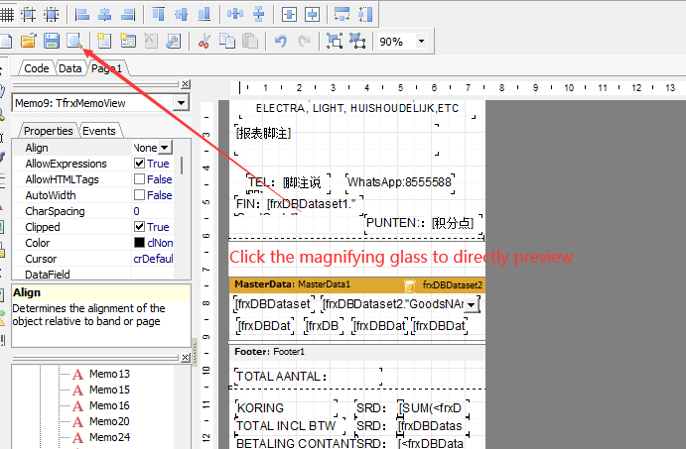
Task: Switch to the Code tab
Action: tap(37, 68)
